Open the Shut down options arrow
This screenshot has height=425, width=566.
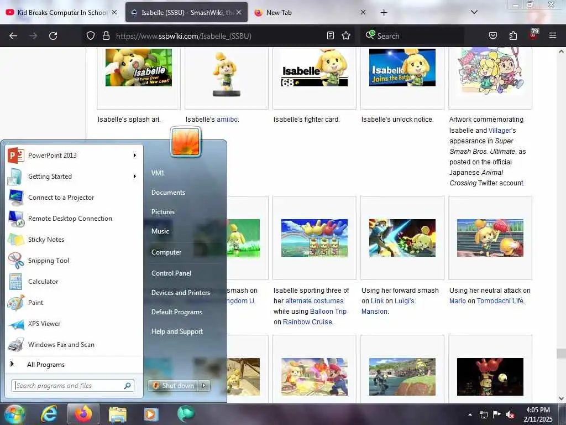[x=205, y=386]
